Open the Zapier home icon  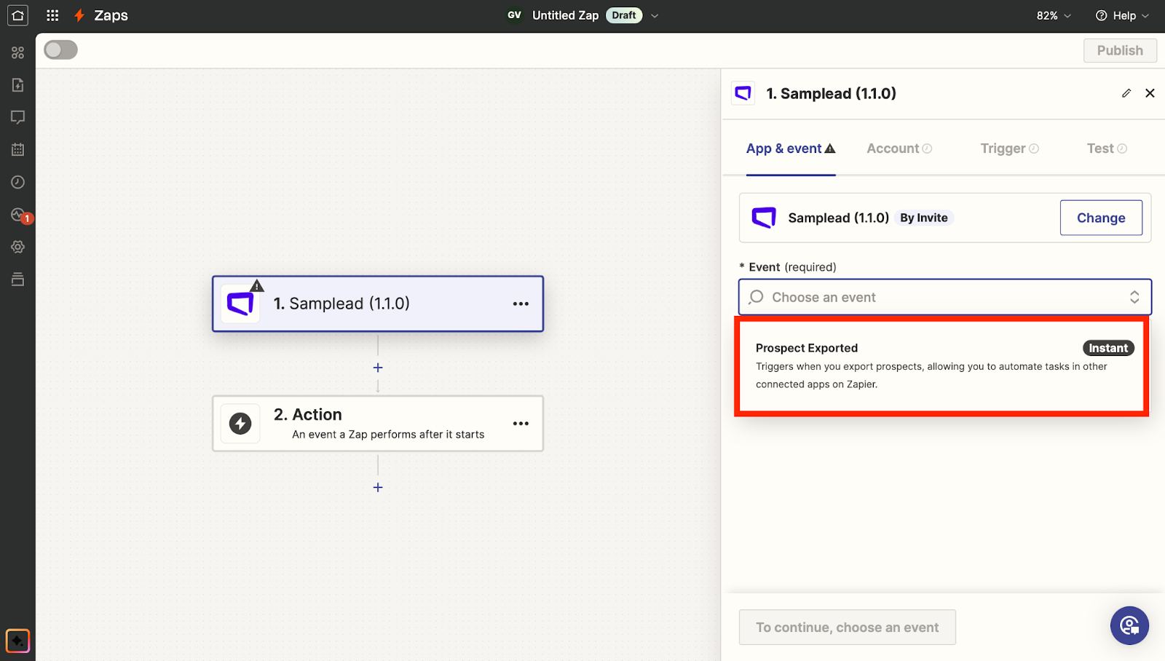(17, 15)
